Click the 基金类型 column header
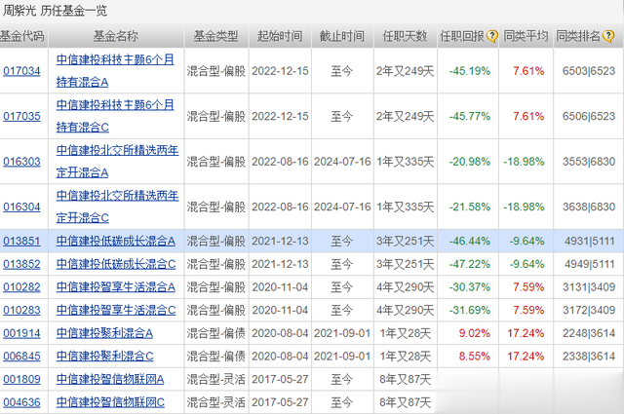Image resolution: width=624 pixels, height=414 pixels. [215, 36]
